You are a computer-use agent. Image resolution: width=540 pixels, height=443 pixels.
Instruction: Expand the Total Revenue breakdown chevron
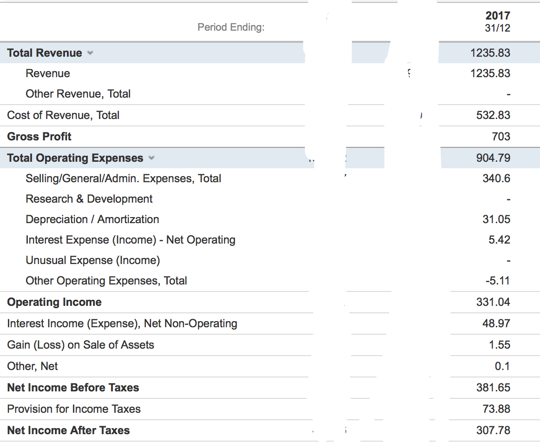coord(90,53)
